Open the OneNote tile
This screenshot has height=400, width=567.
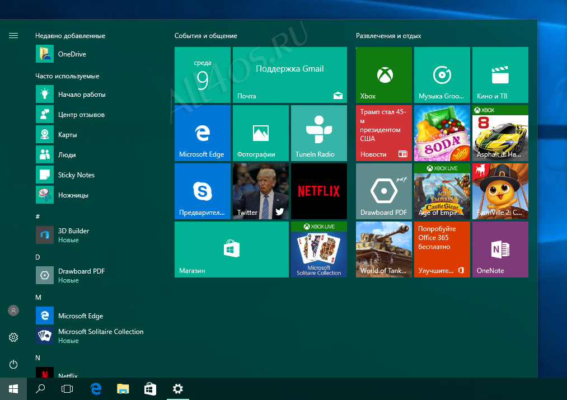500,250
